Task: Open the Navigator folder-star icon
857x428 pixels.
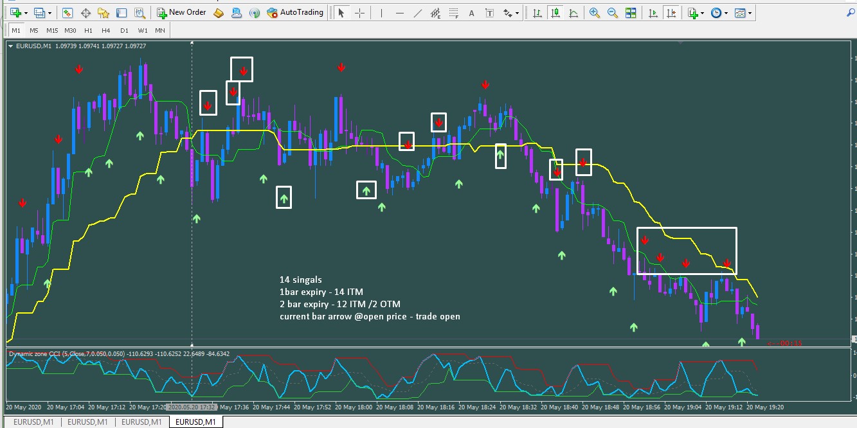Action: click(104, 13)
